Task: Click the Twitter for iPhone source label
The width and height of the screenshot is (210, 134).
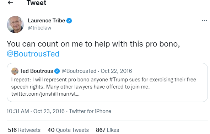Action: pos(90,111)
